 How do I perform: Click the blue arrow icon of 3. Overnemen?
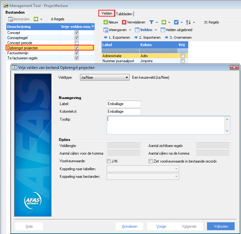click(x=167, y=37)
